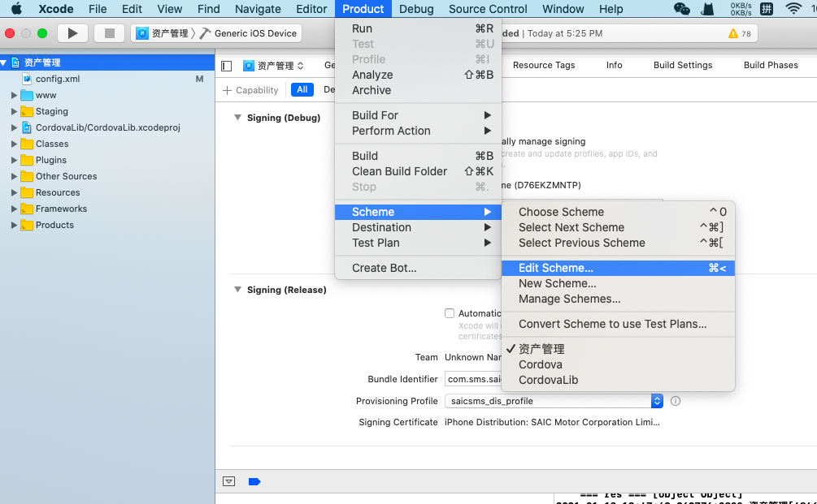817x504 pixels.
Task: Click the blue breakpoint toggle in debug bar
Action: point(254,481)
